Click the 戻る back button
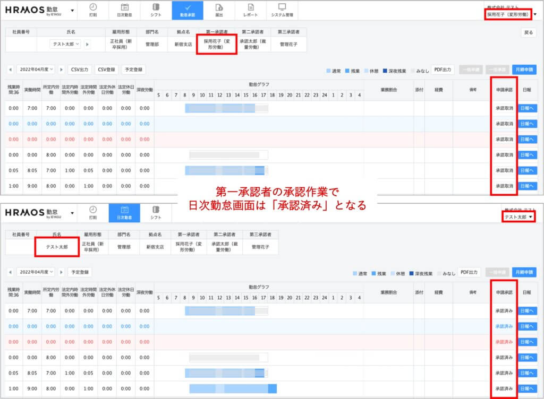The image size is (544, 399). pyautogui.click(x=528, y=32)
